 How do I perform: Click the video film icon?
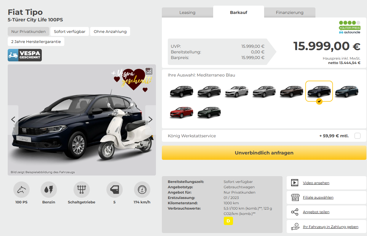tap(295, 183)
